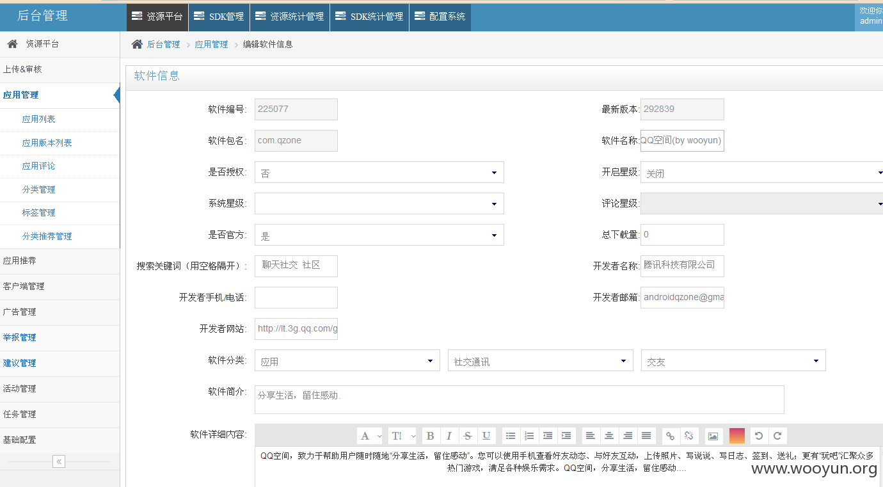
Task: Open the 配置系统 top tab
Action: pyautogui.click(x=440, y=16)
